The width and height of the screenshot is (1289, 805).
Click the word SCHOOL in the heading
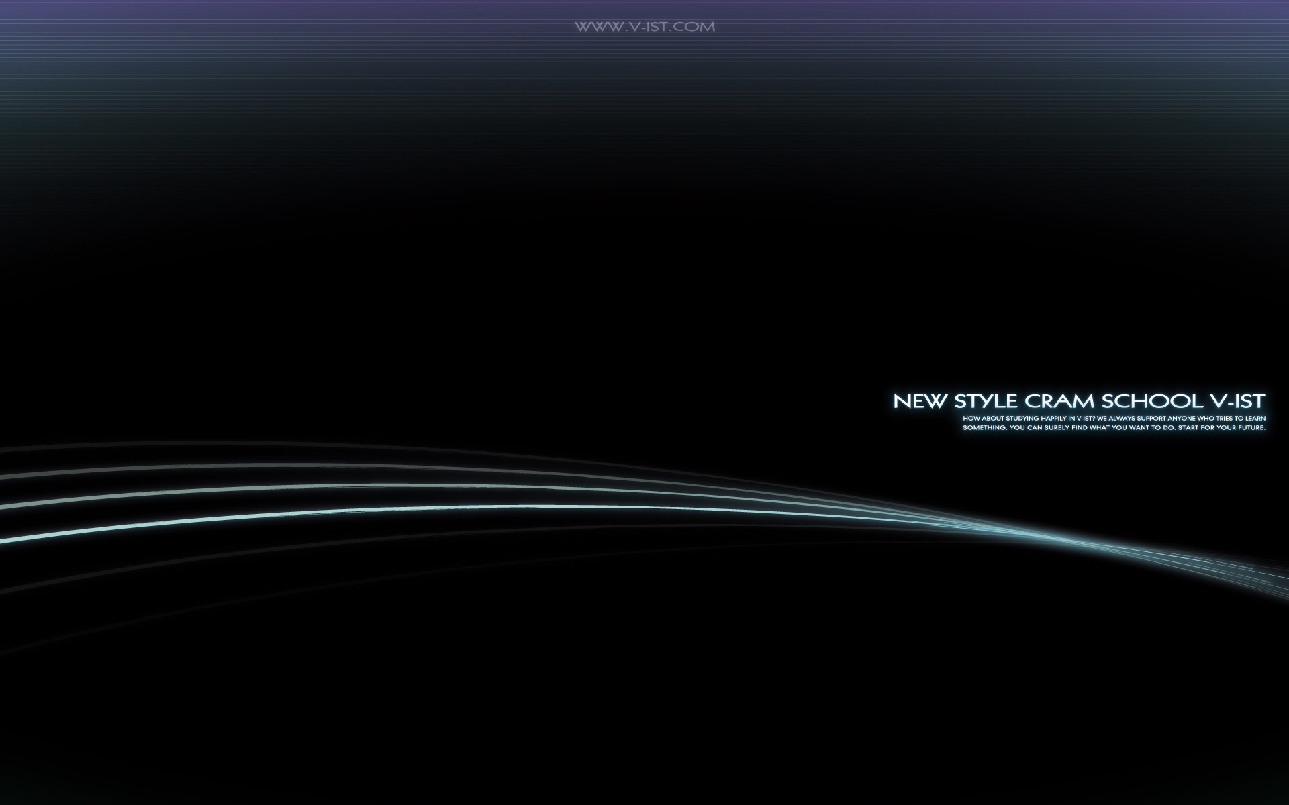(1151, 401)
